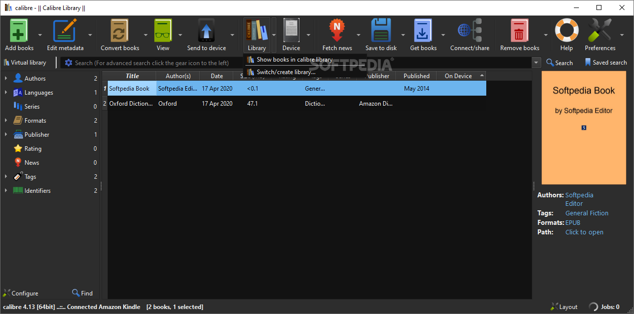Click the Amazon Di... publisher cell
The image size is (634, 314).
[377, 104]
